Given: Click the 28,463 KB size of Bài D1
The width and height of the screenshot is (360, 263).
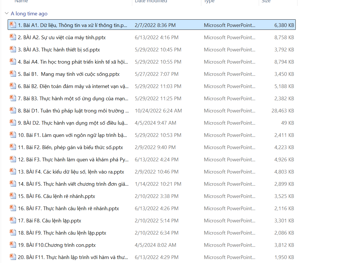Looking at the screenshot, I should point(282,111).
